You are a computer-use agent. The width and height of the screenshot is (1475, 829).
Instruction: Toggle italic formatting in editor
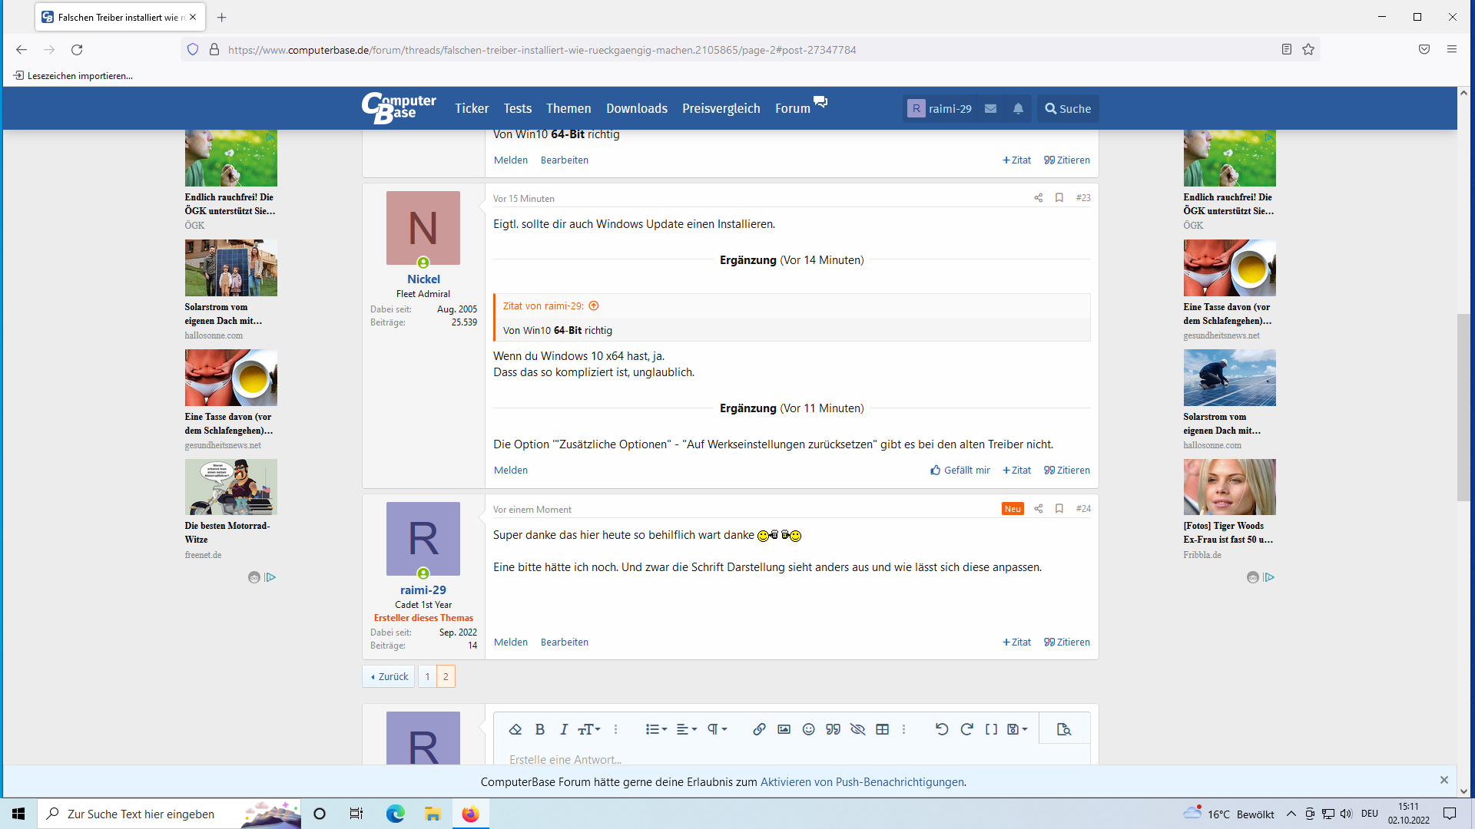click(564, 729)
